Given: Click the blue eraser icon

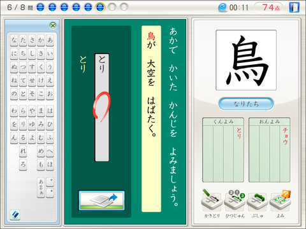Looking at the screenshot, I should (15, 215).
